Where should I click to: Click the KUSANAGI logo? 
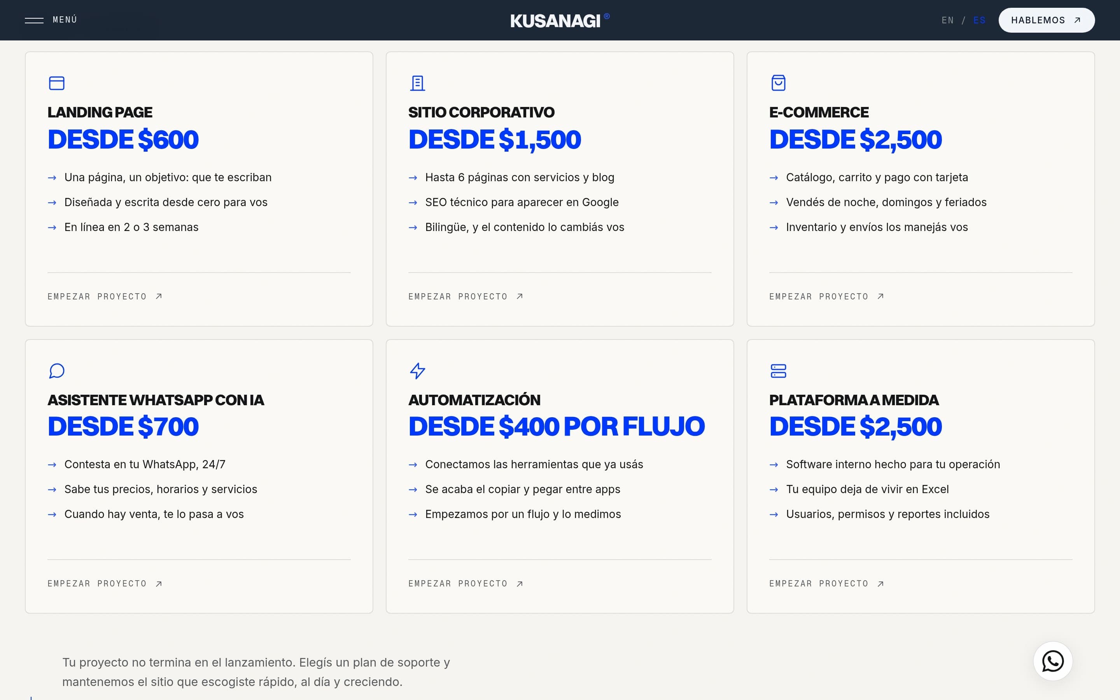[x=560, y=20]
